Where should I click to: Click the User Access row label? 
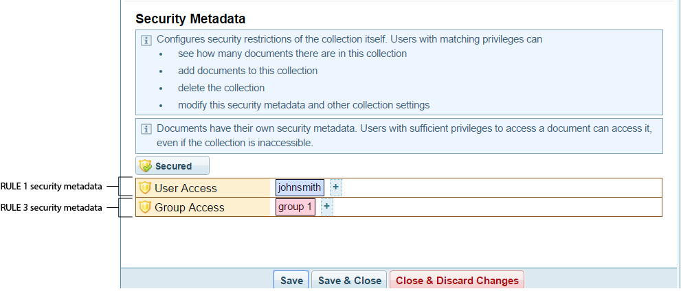pyautogui.click(x=186, y=188)
